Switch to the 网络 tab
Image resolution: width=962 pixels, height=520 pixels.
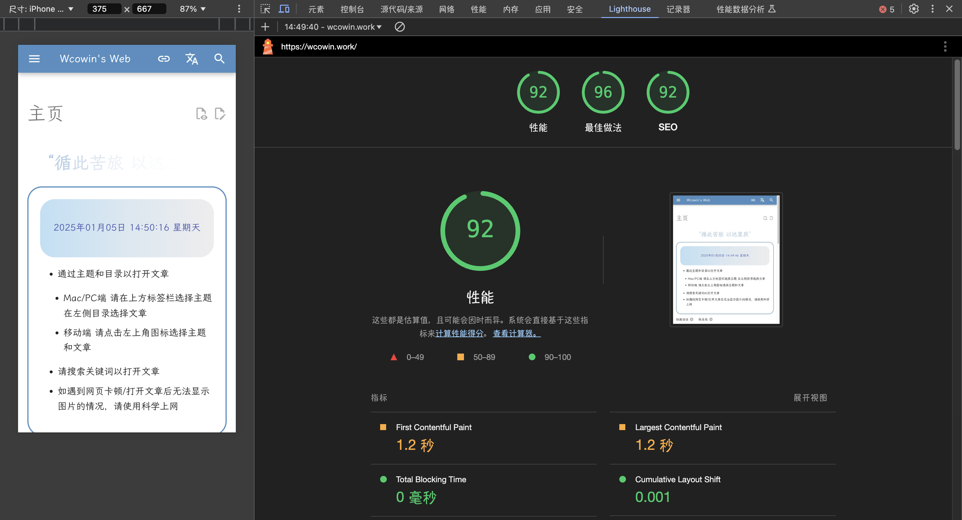point(446,9)
